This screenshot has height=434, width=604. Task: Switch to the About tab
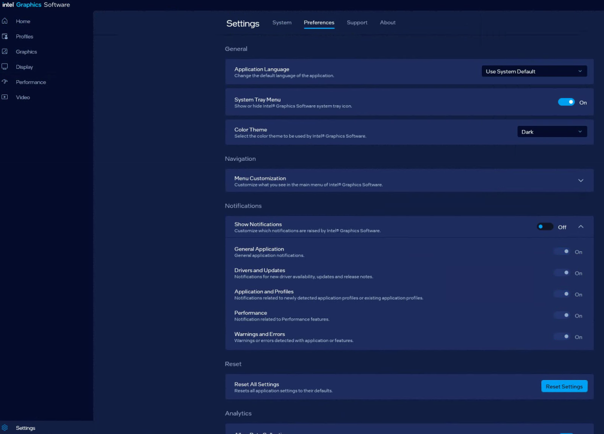click(388, 23)
